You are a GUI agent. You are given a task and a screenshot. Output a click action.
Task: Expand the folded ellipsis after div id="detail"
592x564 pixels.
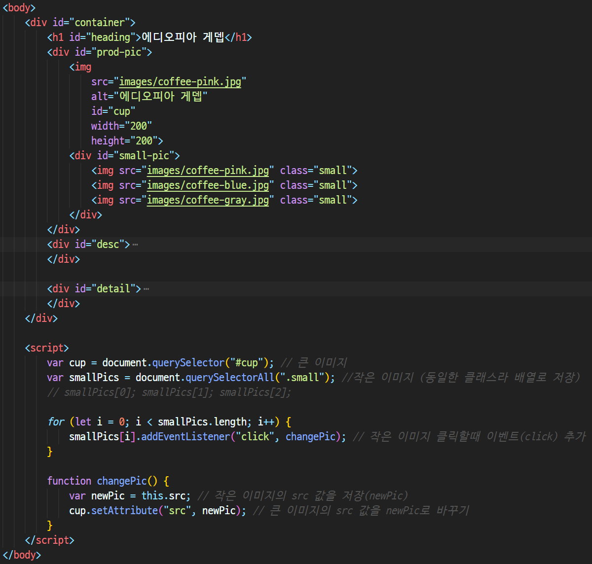[x=146, y=289]
